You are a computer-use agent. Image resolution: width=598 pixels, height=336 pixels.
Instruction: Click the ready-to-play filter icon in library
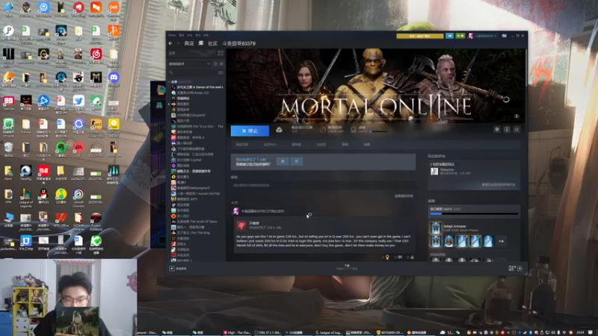pos(221,64)
